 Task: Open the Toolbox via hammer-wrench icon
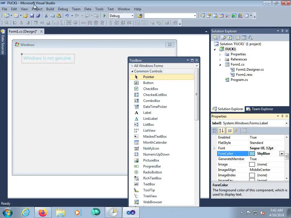pyautogui.click(x=228, y=16)
